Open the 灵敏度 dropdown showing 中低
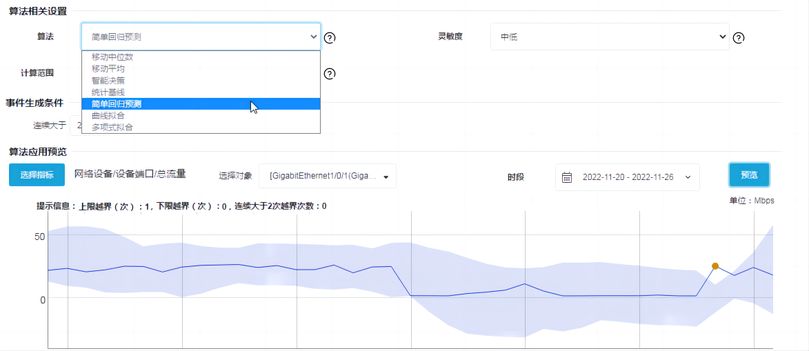This screenshot has width=809, height=351. [609, 37]
